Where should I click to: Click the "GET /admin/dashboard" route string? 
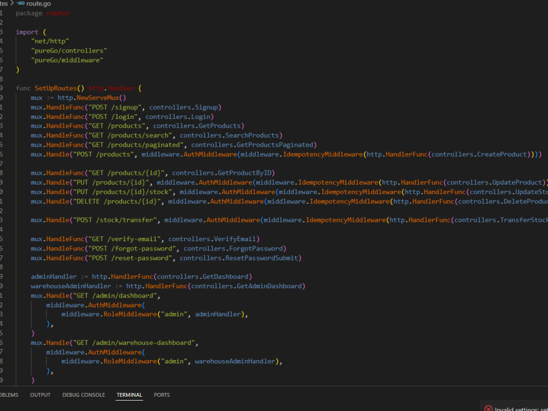(115, 296)
